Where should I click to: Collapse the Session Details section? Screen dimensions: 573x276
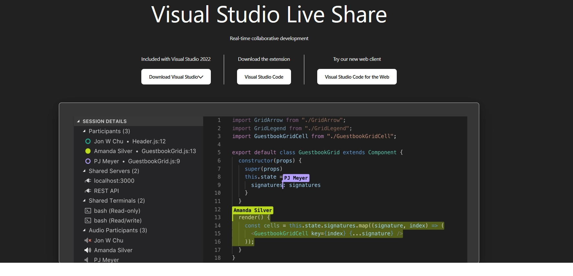78,121
